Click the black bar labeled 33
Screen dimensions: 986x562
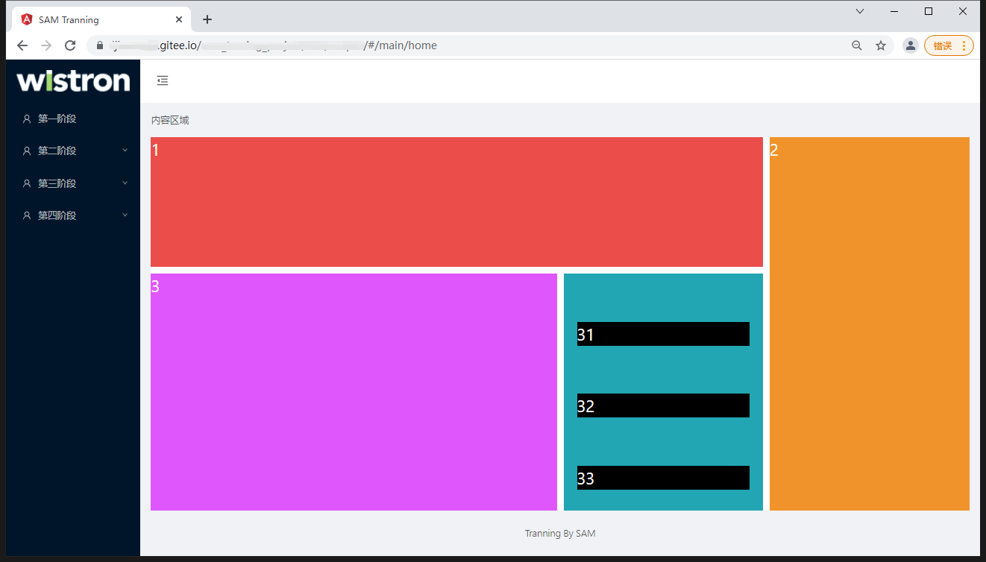[663, 478]
